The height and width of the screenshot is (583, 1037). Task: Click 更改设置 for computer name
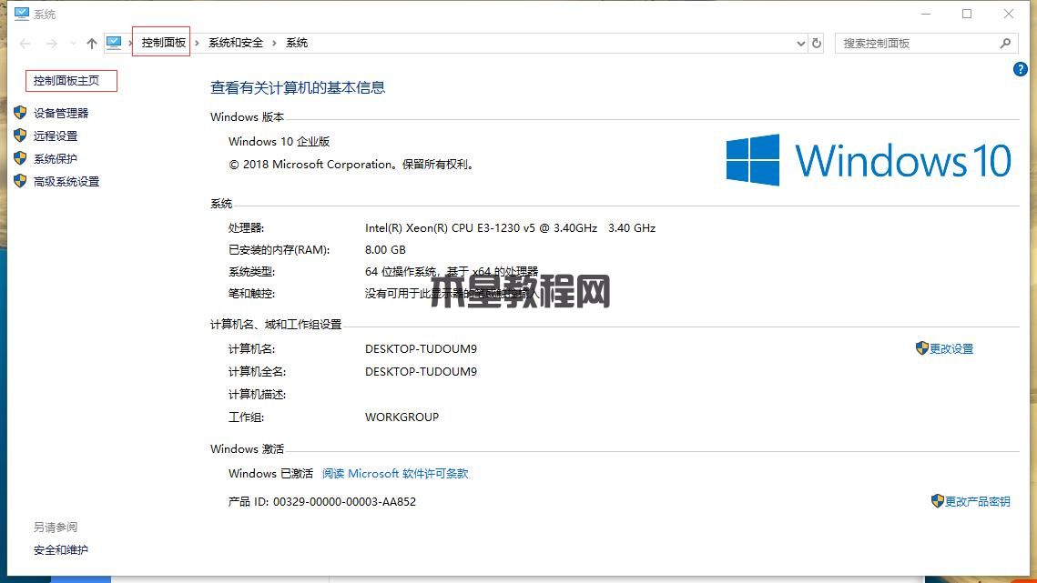(951, 349)
